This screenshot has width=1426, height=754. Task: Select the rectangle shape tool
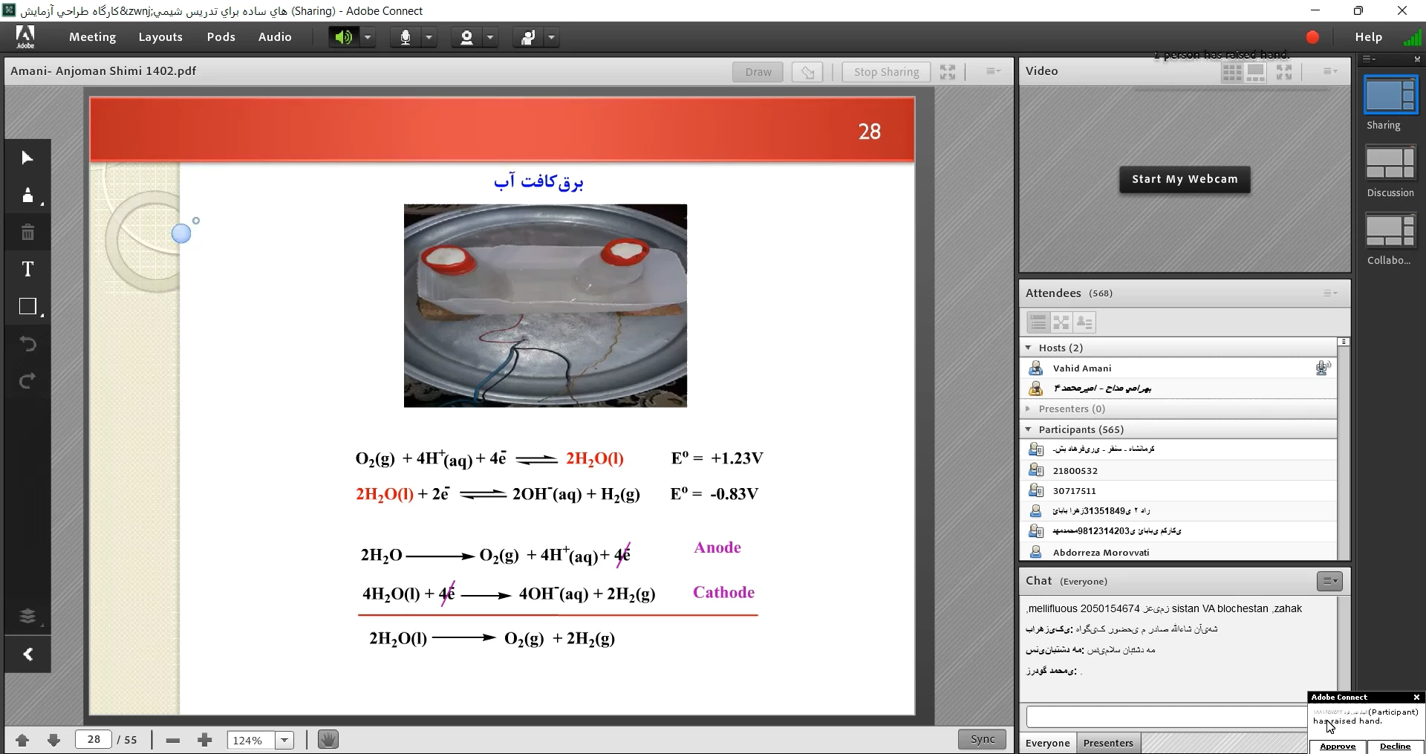27,307
